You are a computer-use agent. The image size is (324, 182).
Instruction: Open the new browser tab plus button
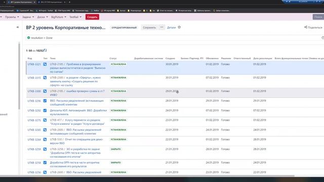(x=69, y=2)
